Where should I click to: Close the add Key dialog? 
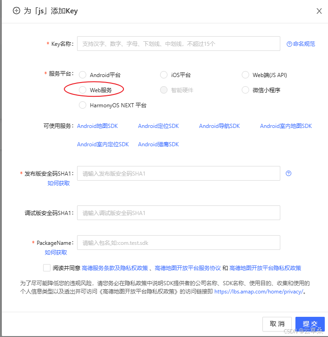[x=319, y=11]
